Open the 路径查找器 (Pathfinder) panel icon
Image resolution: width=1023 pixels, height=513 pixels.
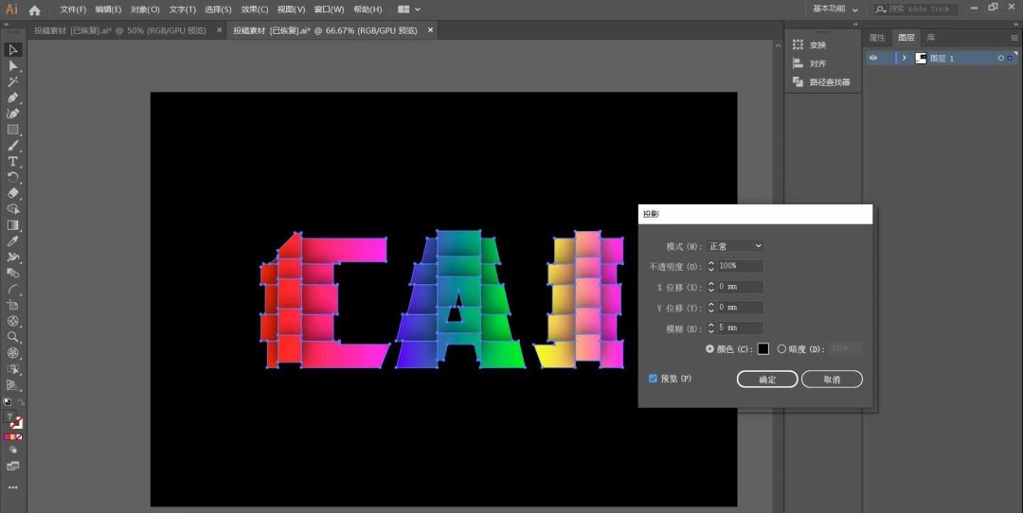pyautogui.click(x=798, y=82)
